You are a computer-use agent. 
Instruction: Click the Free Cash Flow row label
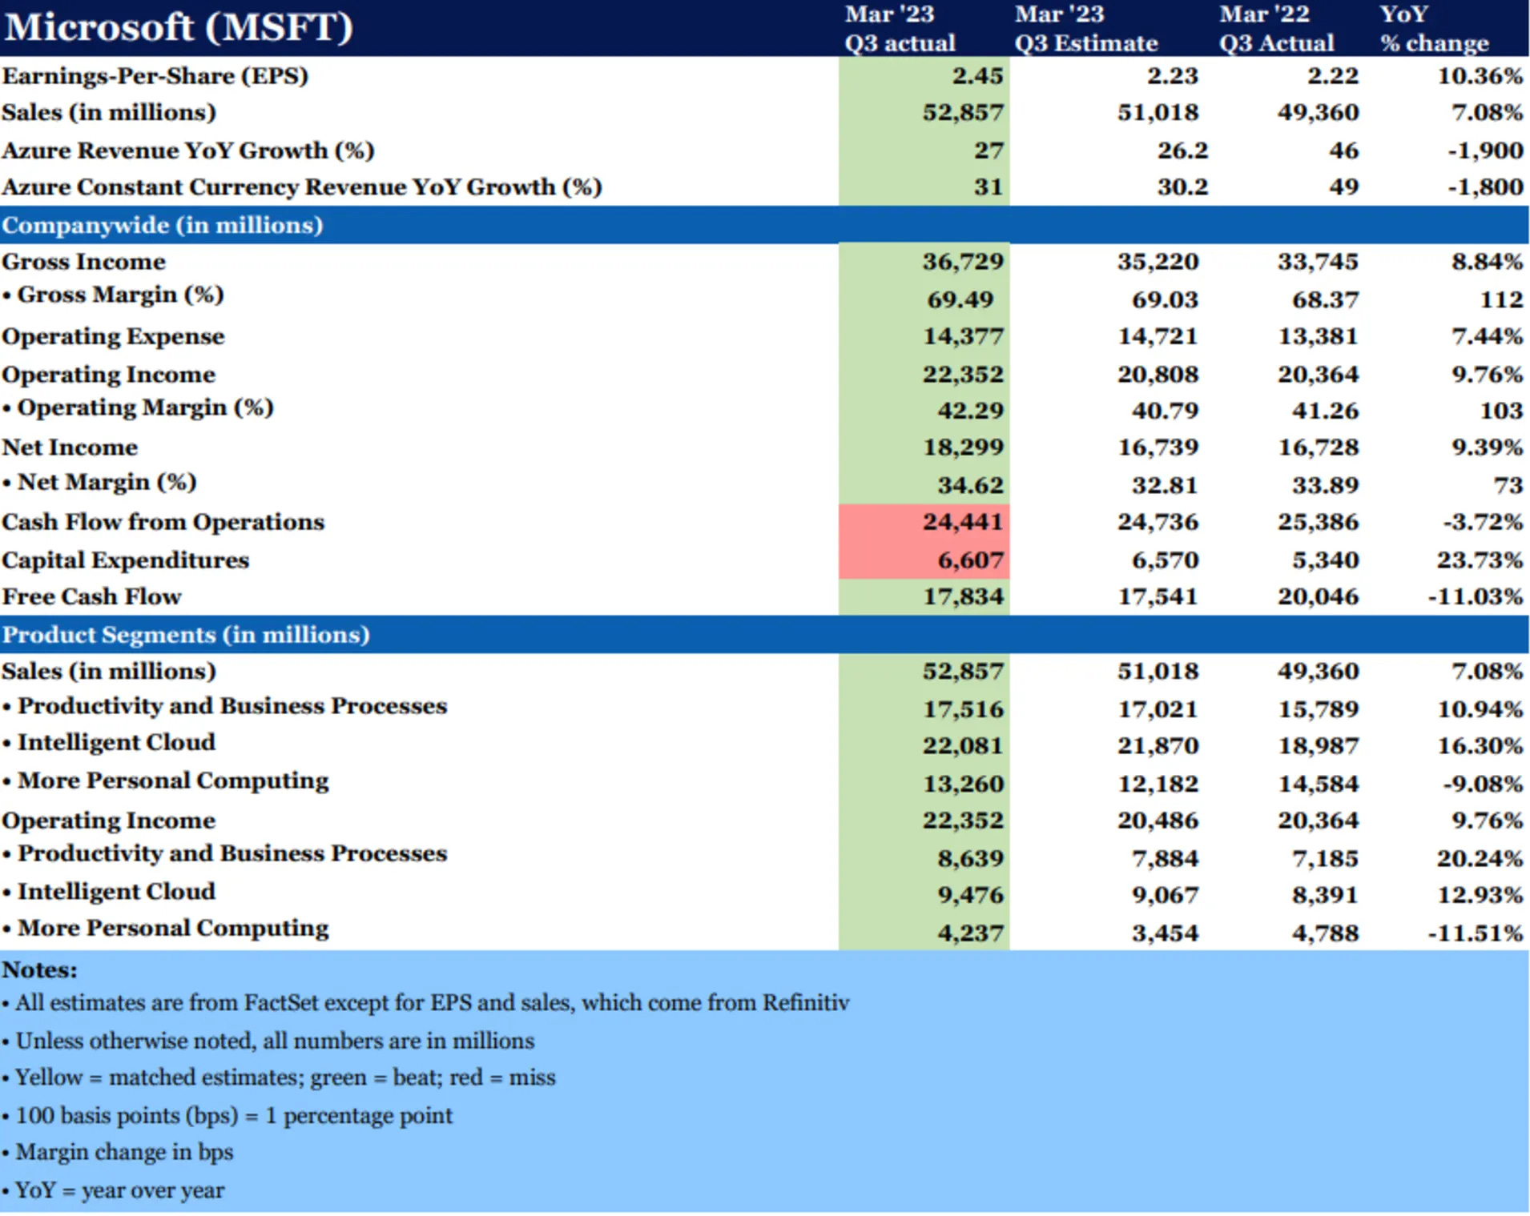(x=92, y=597)
